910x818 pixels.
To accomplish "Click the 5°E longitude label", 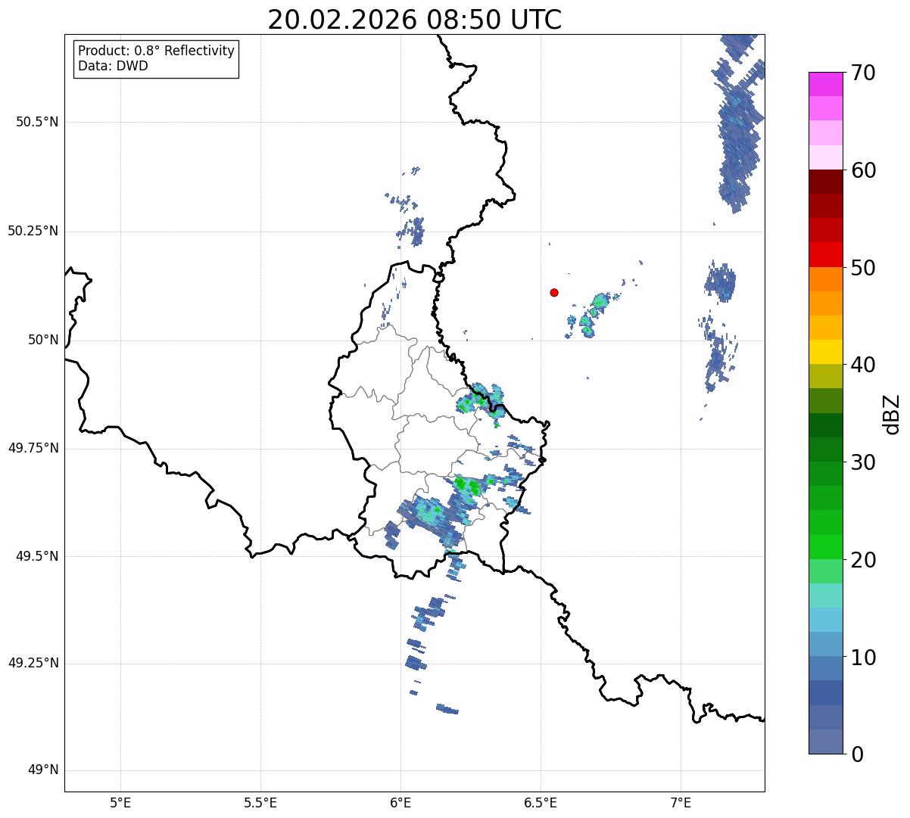I will pos(120,802).
